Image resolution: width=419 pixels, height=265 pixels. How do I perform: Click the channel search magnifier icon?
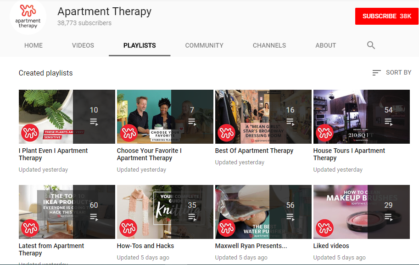click(x=371, y=45)
